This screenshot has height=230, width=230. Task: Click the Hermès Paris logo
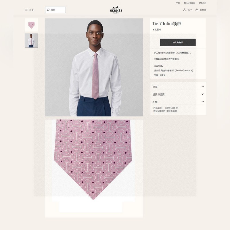pos(116,10)
